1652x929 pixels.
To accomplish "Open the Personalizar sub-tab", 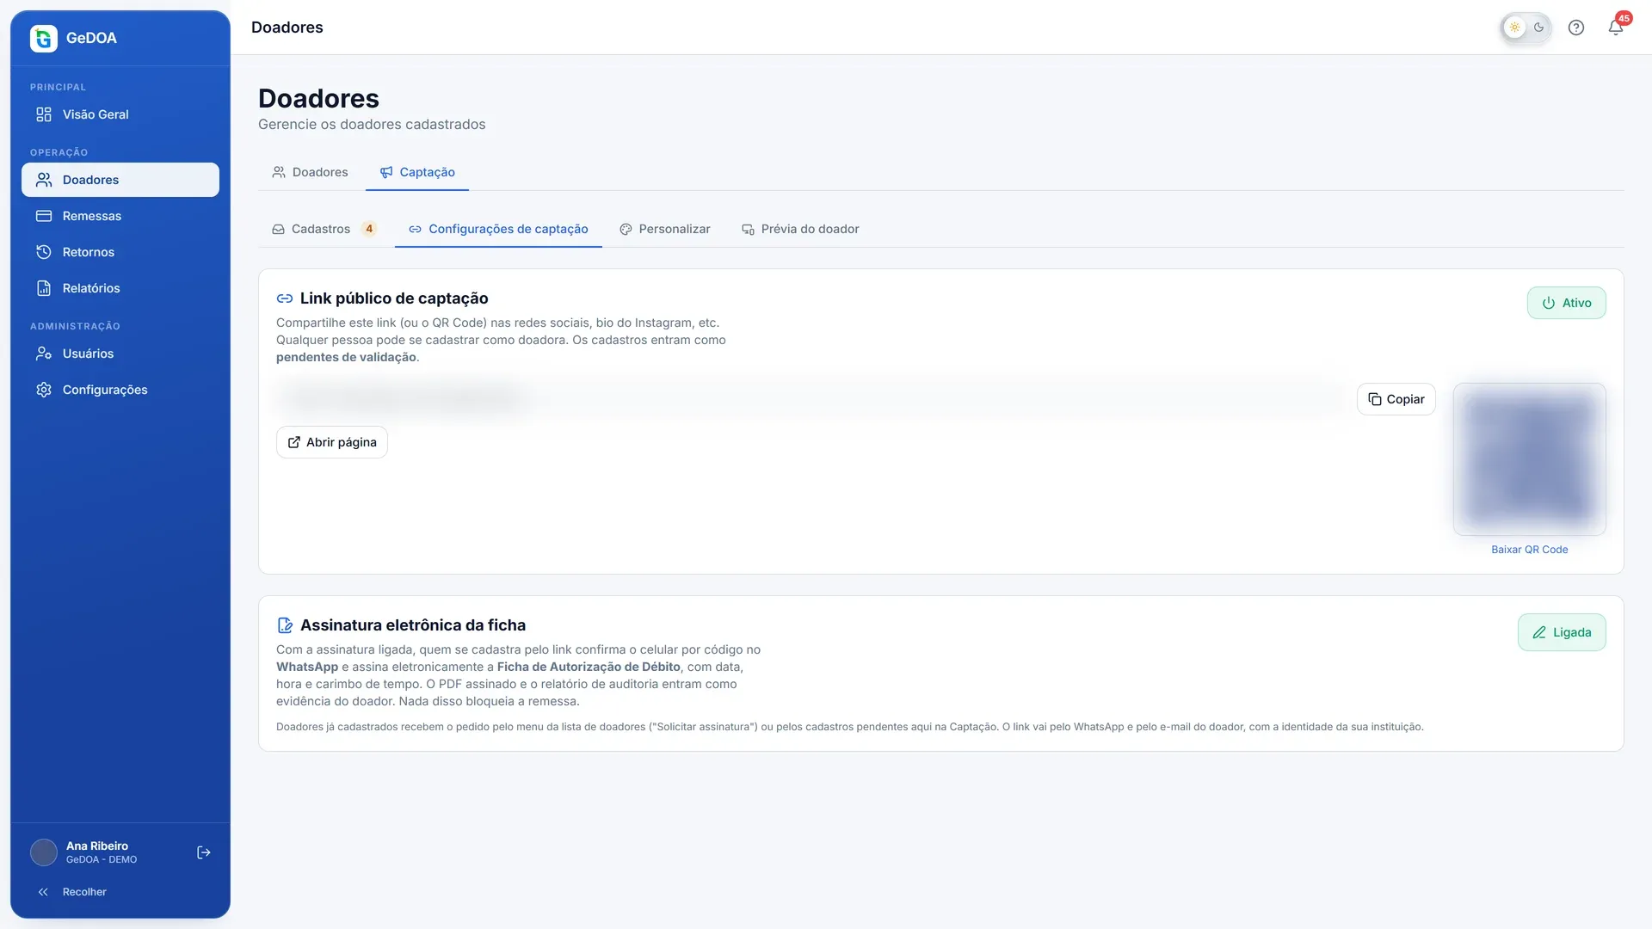I will click(665, 229).
